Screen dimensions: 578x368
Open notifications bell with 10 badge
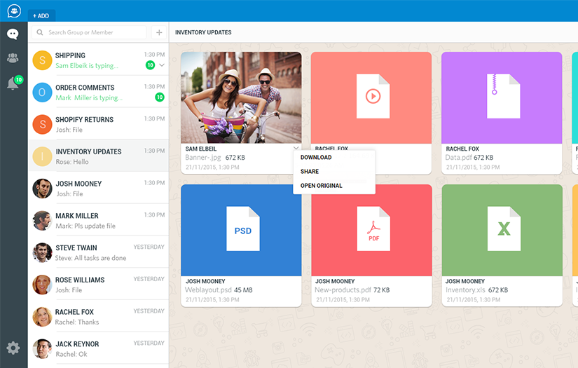click(13, 84)
